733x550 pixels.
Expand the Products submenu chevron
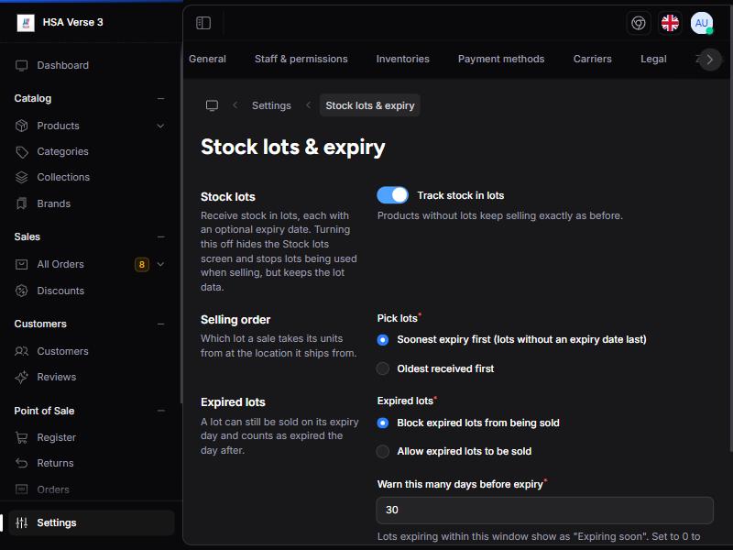160,126
